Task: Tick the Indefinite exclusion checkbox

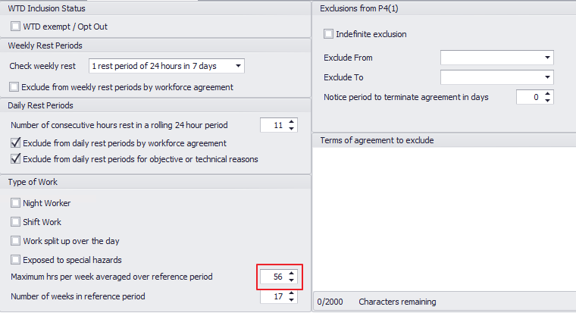Action: pos(328,34)
